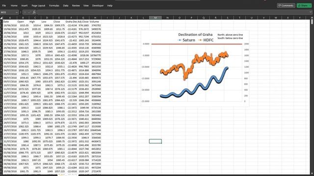314x176 pixels.
Task: Select the Saturn legend entry
Action: [186, 40]
